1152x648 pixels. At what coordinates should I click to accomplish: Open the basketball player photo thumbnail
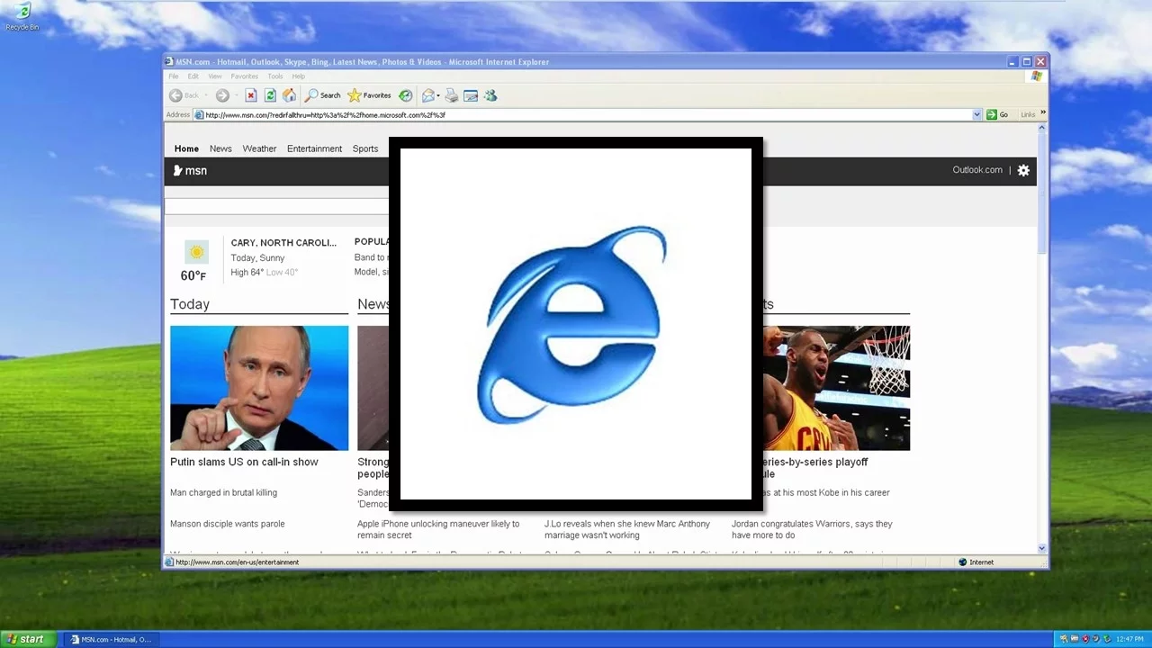point(836,388)
